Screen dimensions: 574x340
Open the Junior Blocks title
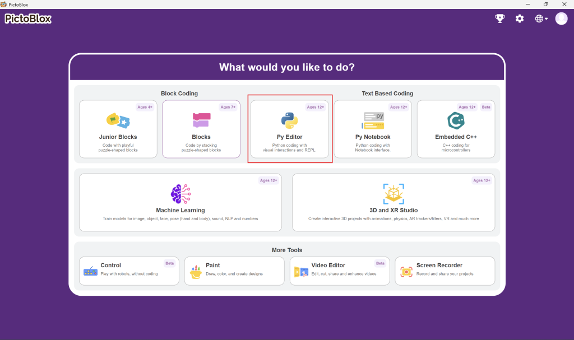(118, 137)
